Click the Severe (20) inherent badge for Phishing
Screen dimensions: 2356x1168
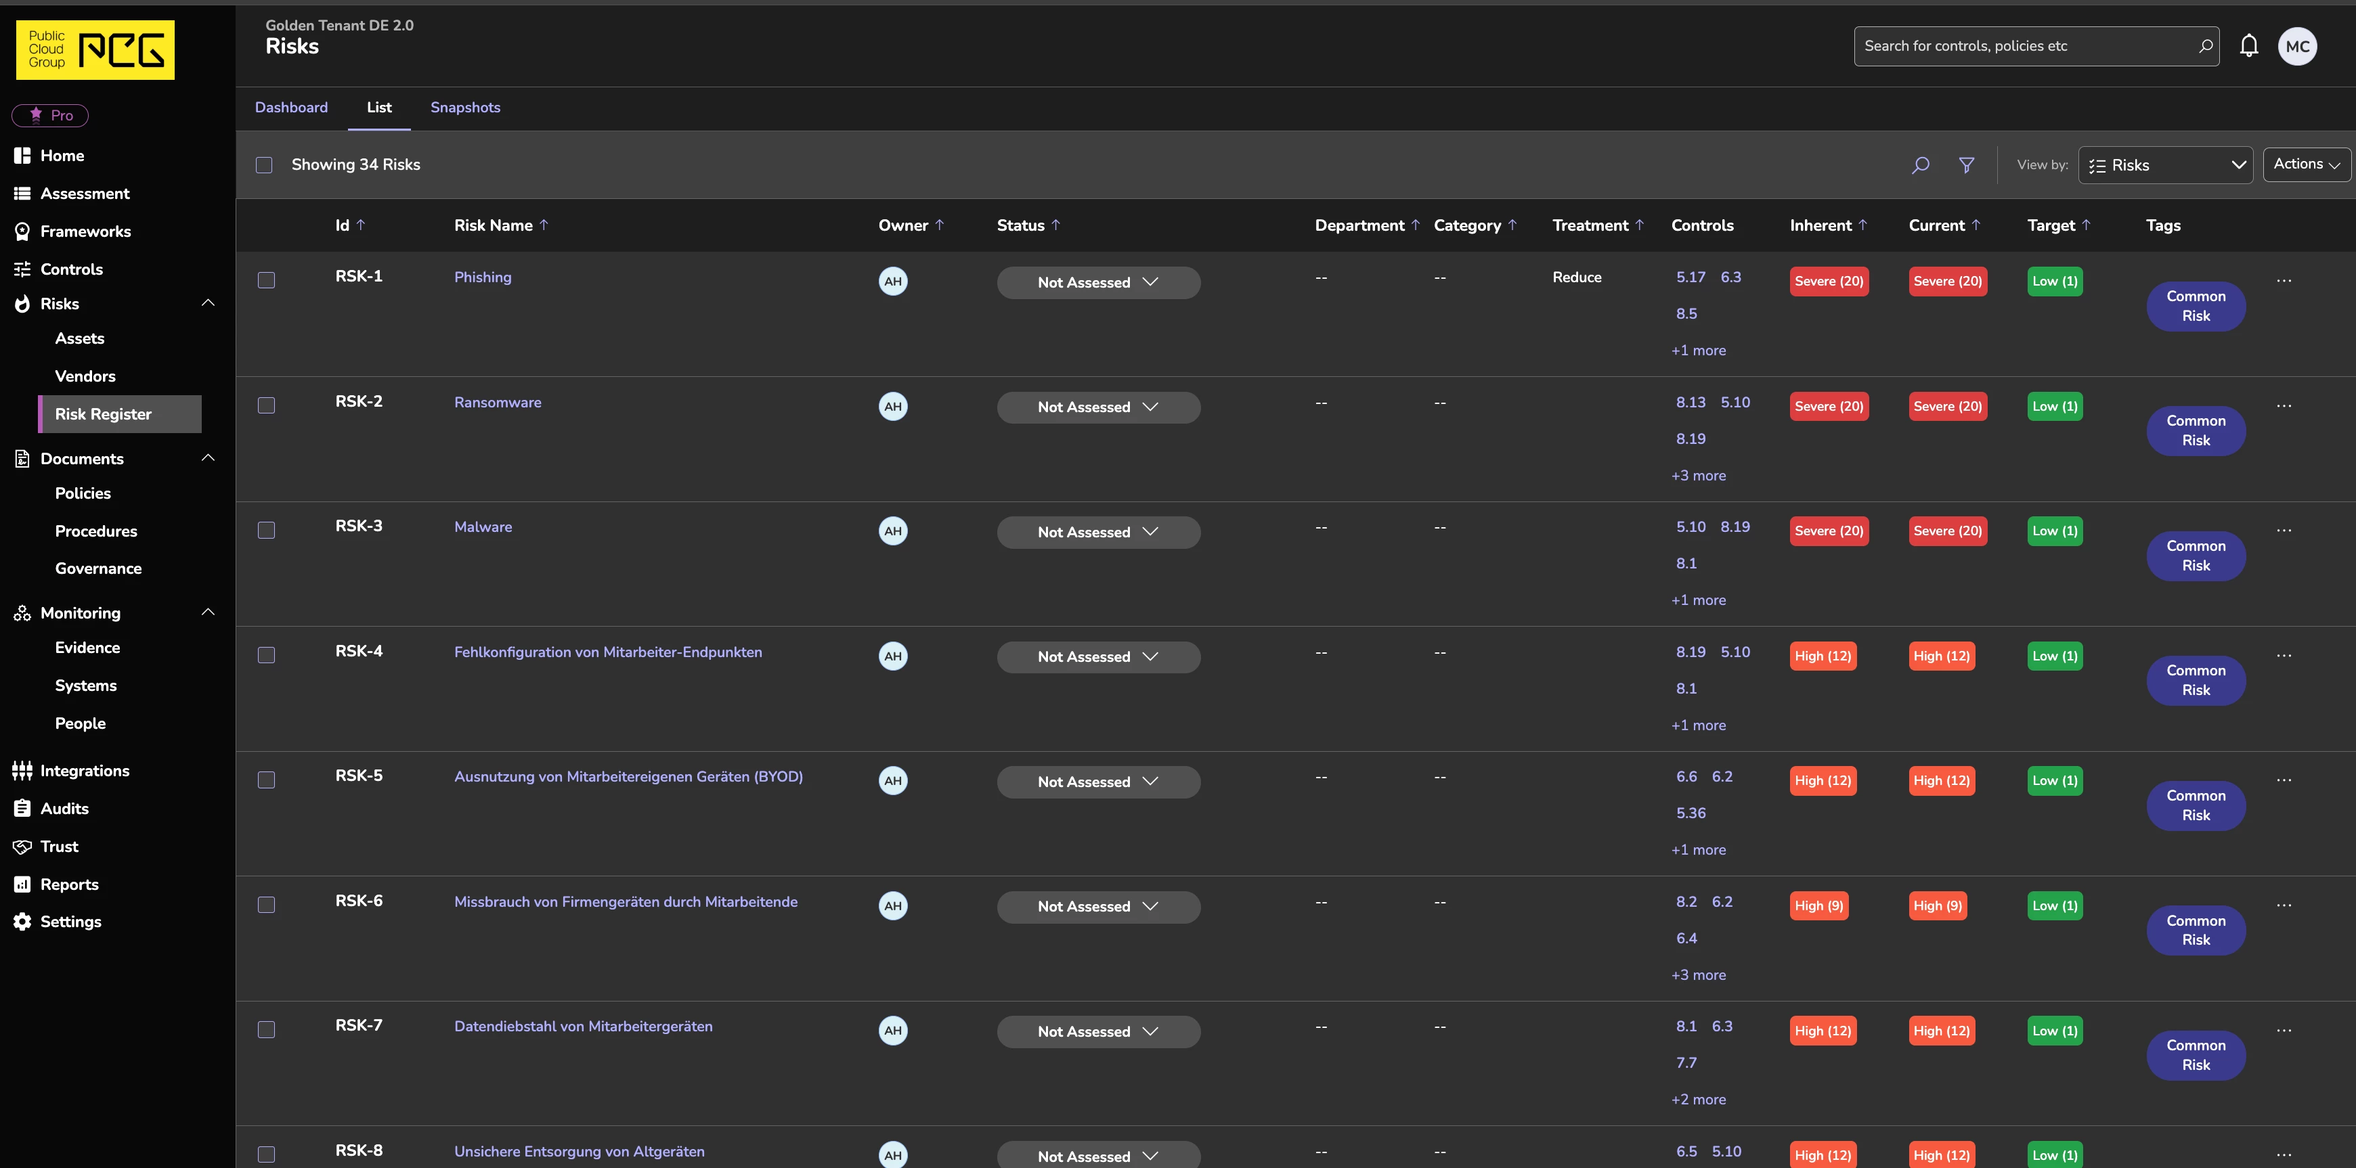(x=1827, y=282)
